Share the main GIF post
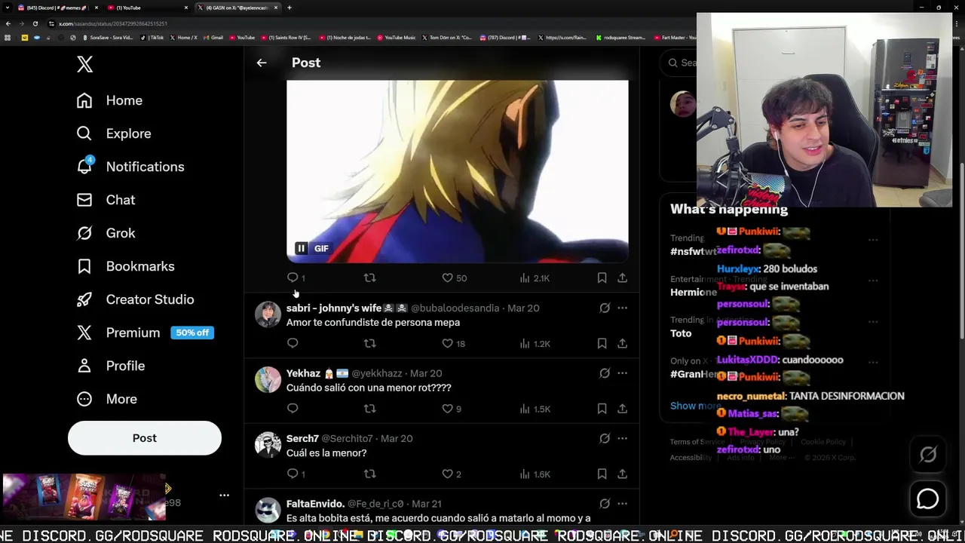 [x=622, y=278]
